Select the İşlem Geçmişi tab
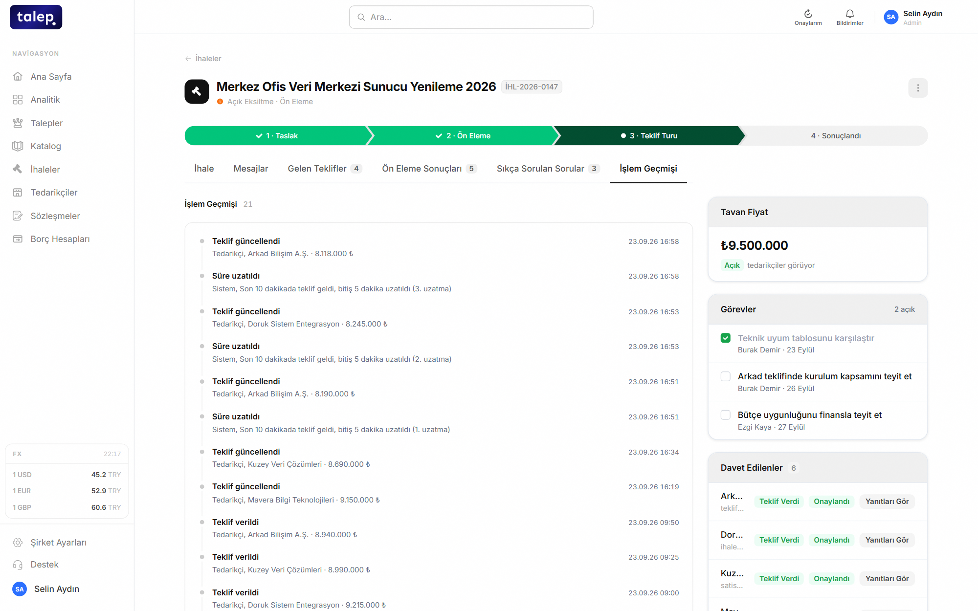The height and width of the screenshot is (611, 978). pyautogui.click(x=648, y=169)
